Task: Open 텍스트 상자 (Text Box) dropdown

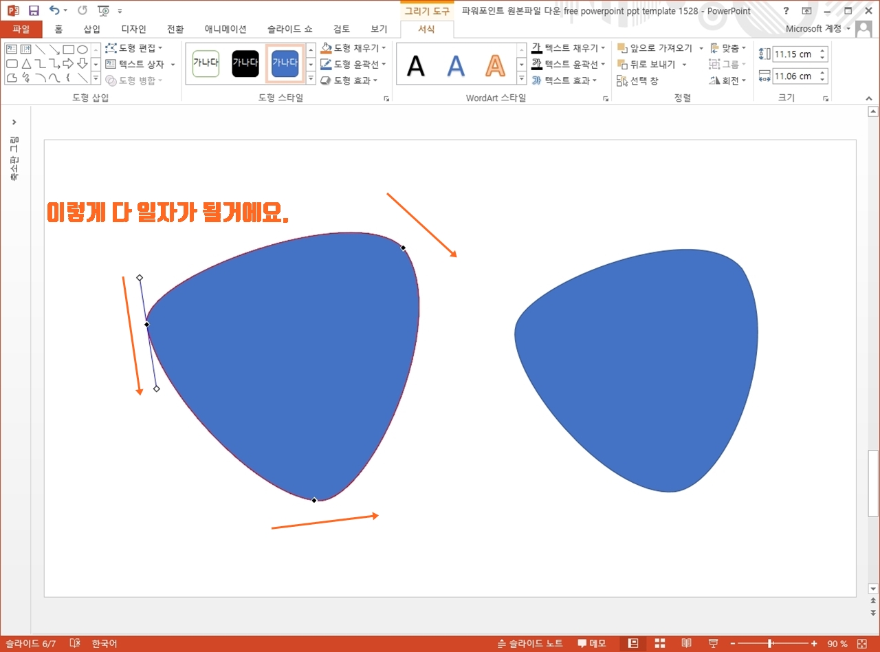Action: [140, 64]
